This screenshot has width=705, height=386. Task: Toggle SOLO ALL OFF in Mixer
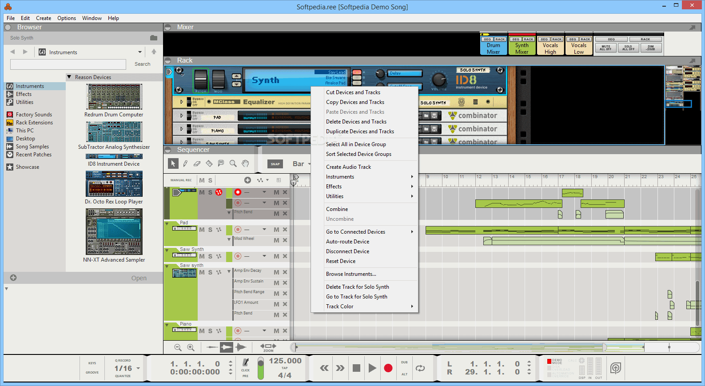[x=628, y=48]
